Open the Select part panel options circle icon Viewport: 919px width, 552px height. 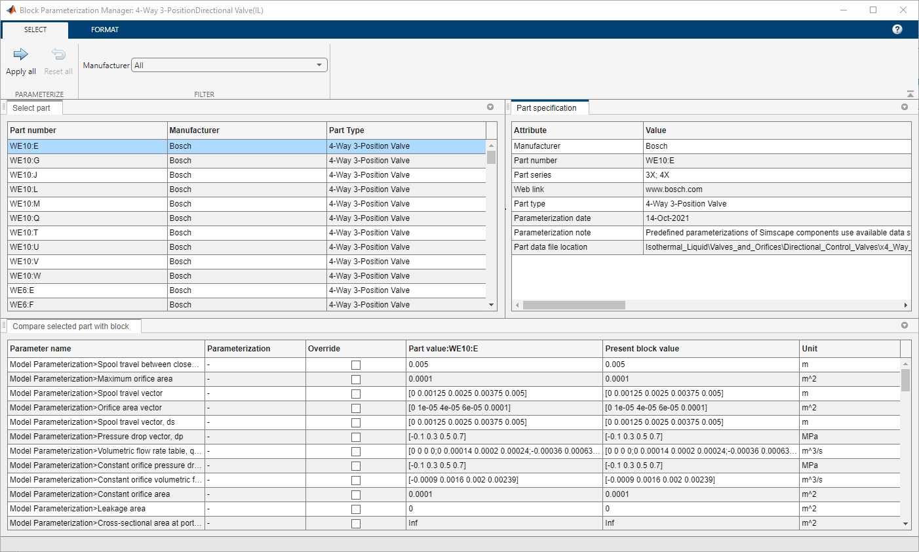click(x=490, y=107)
